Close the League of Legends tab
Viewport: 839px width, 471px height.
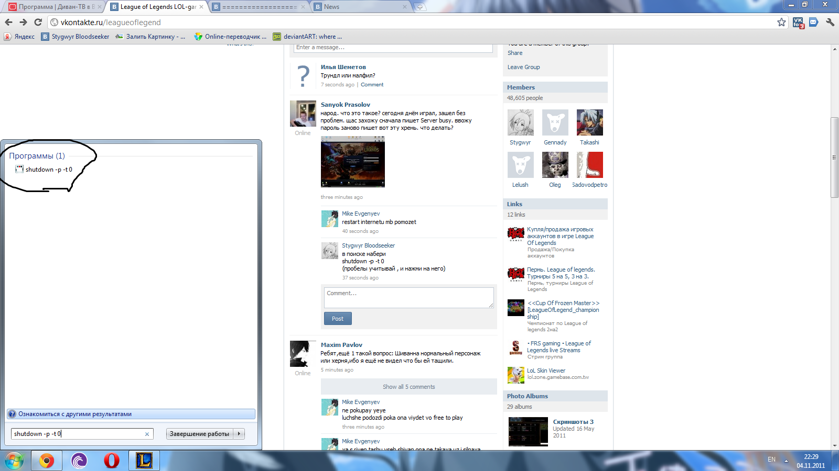tap(201, 7)
